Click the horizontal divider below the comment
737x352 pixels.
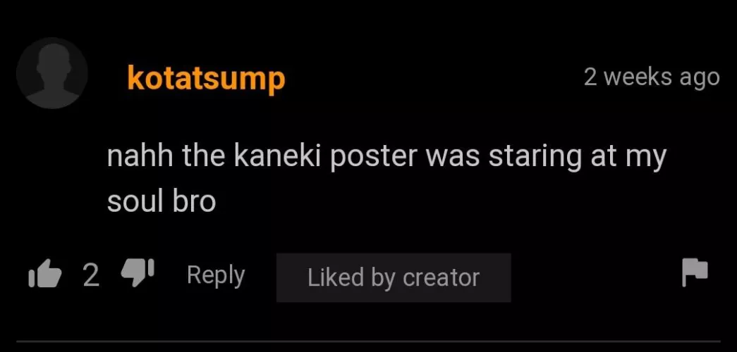(368, 341)
